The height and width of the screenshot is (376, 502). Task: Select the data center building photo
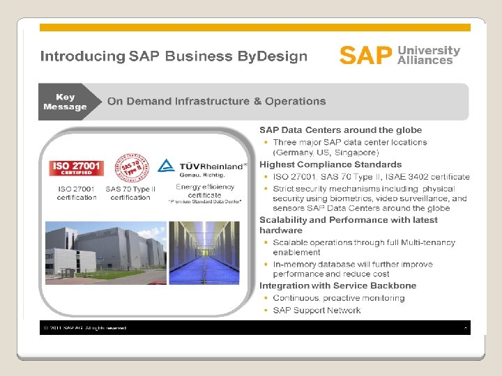pyautogui.click(x=106, y=253)
